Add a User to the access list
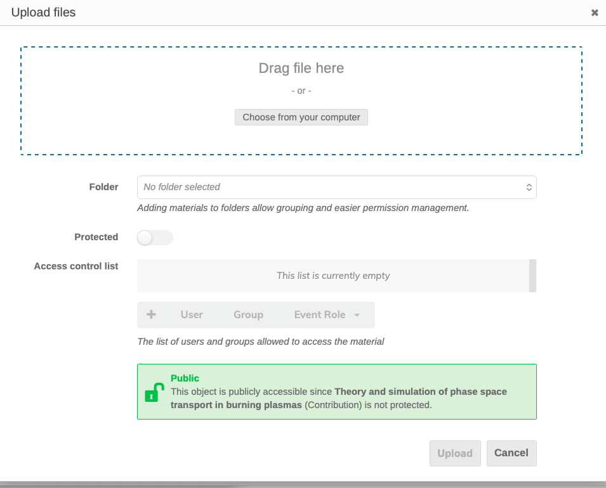This screenshot has height=488, width=606. tap(192, 314)
